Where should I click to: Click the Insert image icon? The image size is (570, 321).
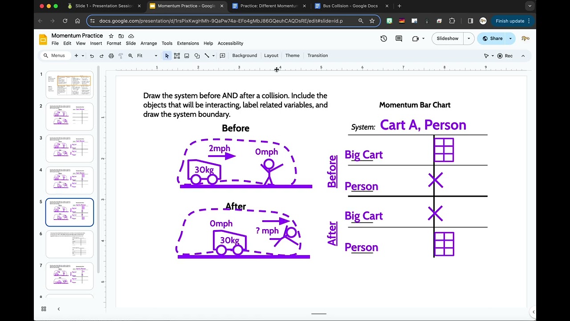click(x=187, y=56)
